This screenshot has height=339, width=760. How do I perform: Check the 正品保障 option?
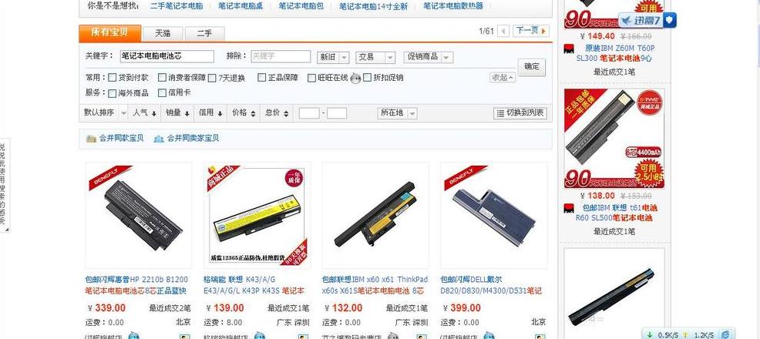[262, 78]
